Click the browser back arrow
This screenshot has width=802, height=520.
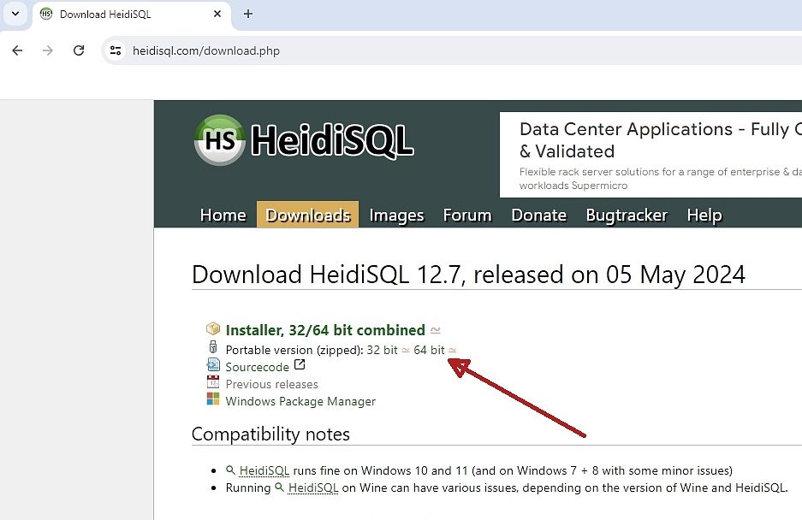coord(17,50)
